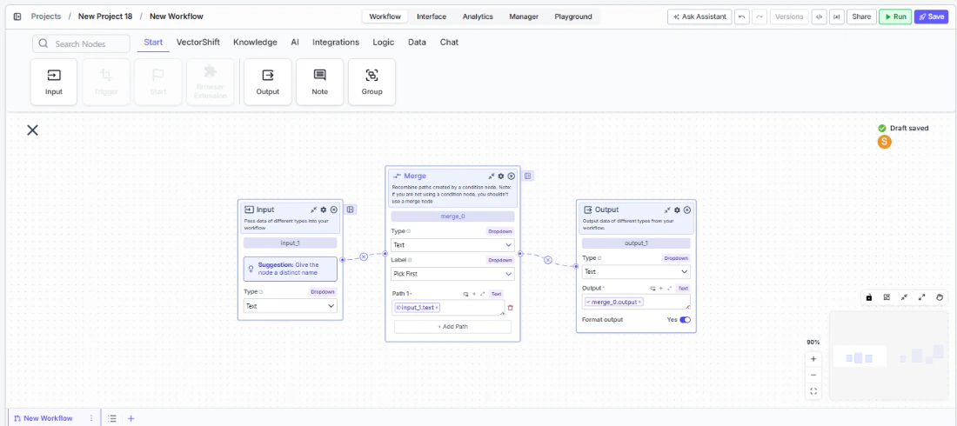The height and width of the screenshot is (426, 957).
Task: Toggle Dropdown mode for Input node Type
Action: coord(323,292)
